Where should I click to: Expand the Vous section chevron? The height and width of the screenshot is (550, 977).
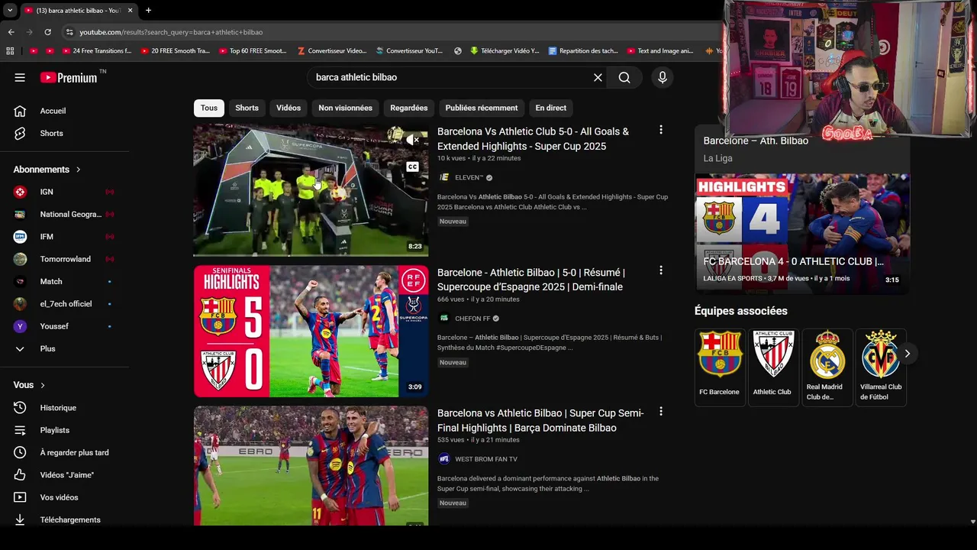coord(43,385)
